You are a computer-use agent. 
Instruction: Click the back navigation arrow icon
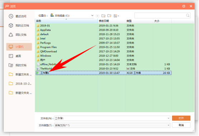[x=98, y=16]
